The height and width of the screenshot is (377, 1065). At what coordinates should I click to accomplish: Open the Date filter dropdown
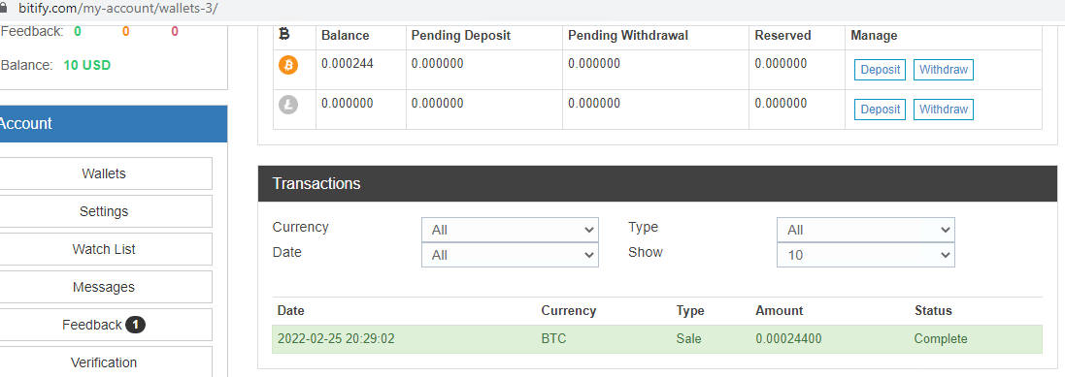click(x=510, y=255)
